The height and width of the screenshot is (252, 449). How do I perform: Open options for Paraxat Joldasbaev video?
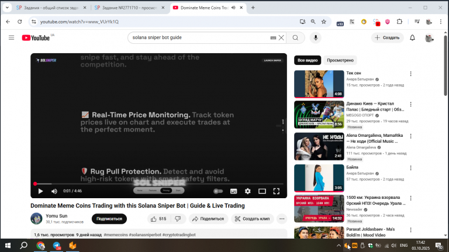coord(410,230)
